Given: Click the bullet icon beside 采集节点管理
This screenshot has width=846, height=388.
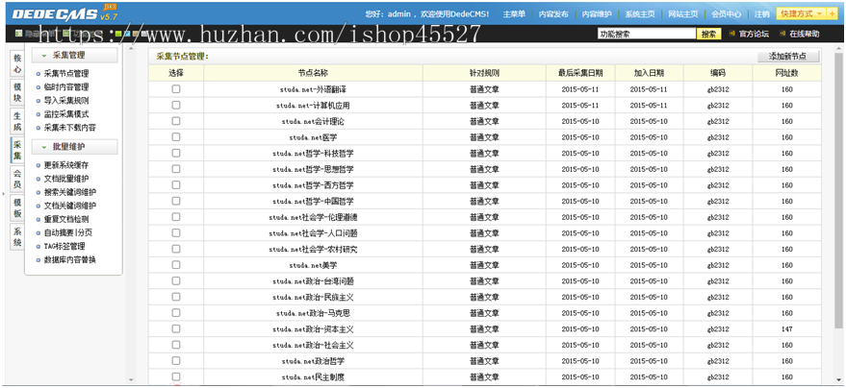Looking at the screenshot, I should [x=38, y=74].
